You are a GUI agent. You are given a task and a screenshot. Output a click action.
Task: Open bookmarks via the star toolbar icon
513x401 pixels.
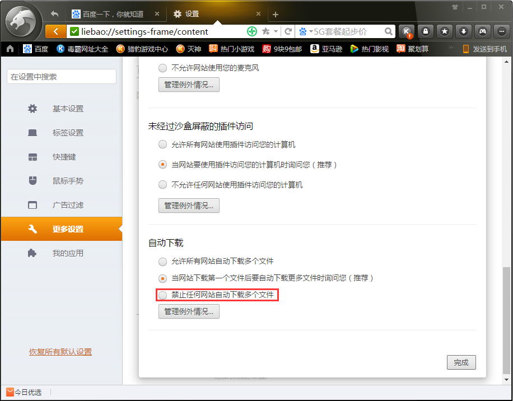point(445,31)
